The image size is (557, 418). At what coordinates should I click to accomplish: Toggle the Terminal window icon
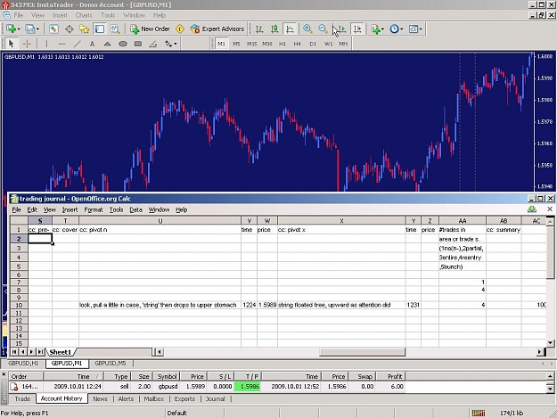tap(100, 29)
